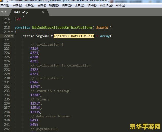Viewport: 162px width, 132px height.
Task: Click the $subid parameter
Action: click(102, 28)
